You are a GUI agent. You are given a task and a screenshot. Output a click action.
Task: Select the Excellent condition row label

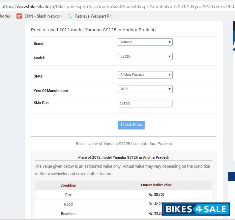68,214
